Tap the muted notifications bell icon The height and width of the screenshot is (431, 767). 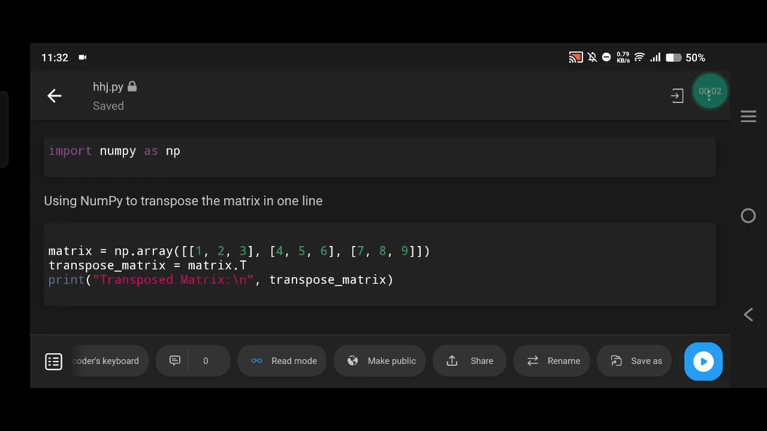(x=592, y=57)
